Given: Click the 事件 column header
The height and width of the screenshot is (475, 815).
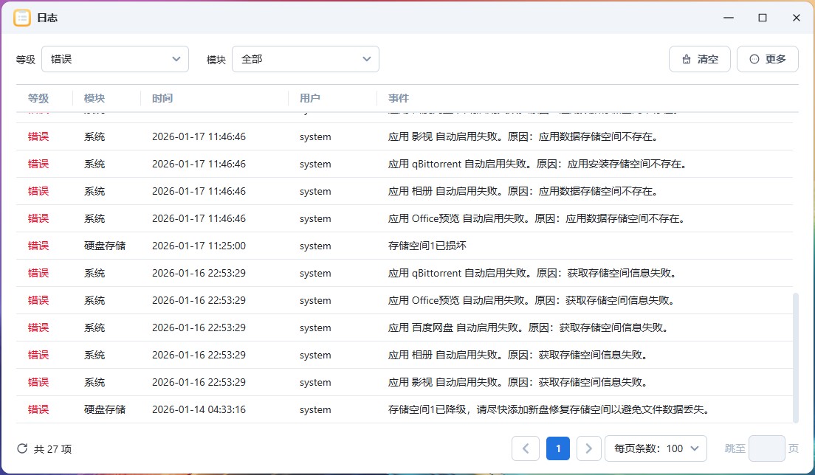Looking at the screenshot, I should coord(397,97).
